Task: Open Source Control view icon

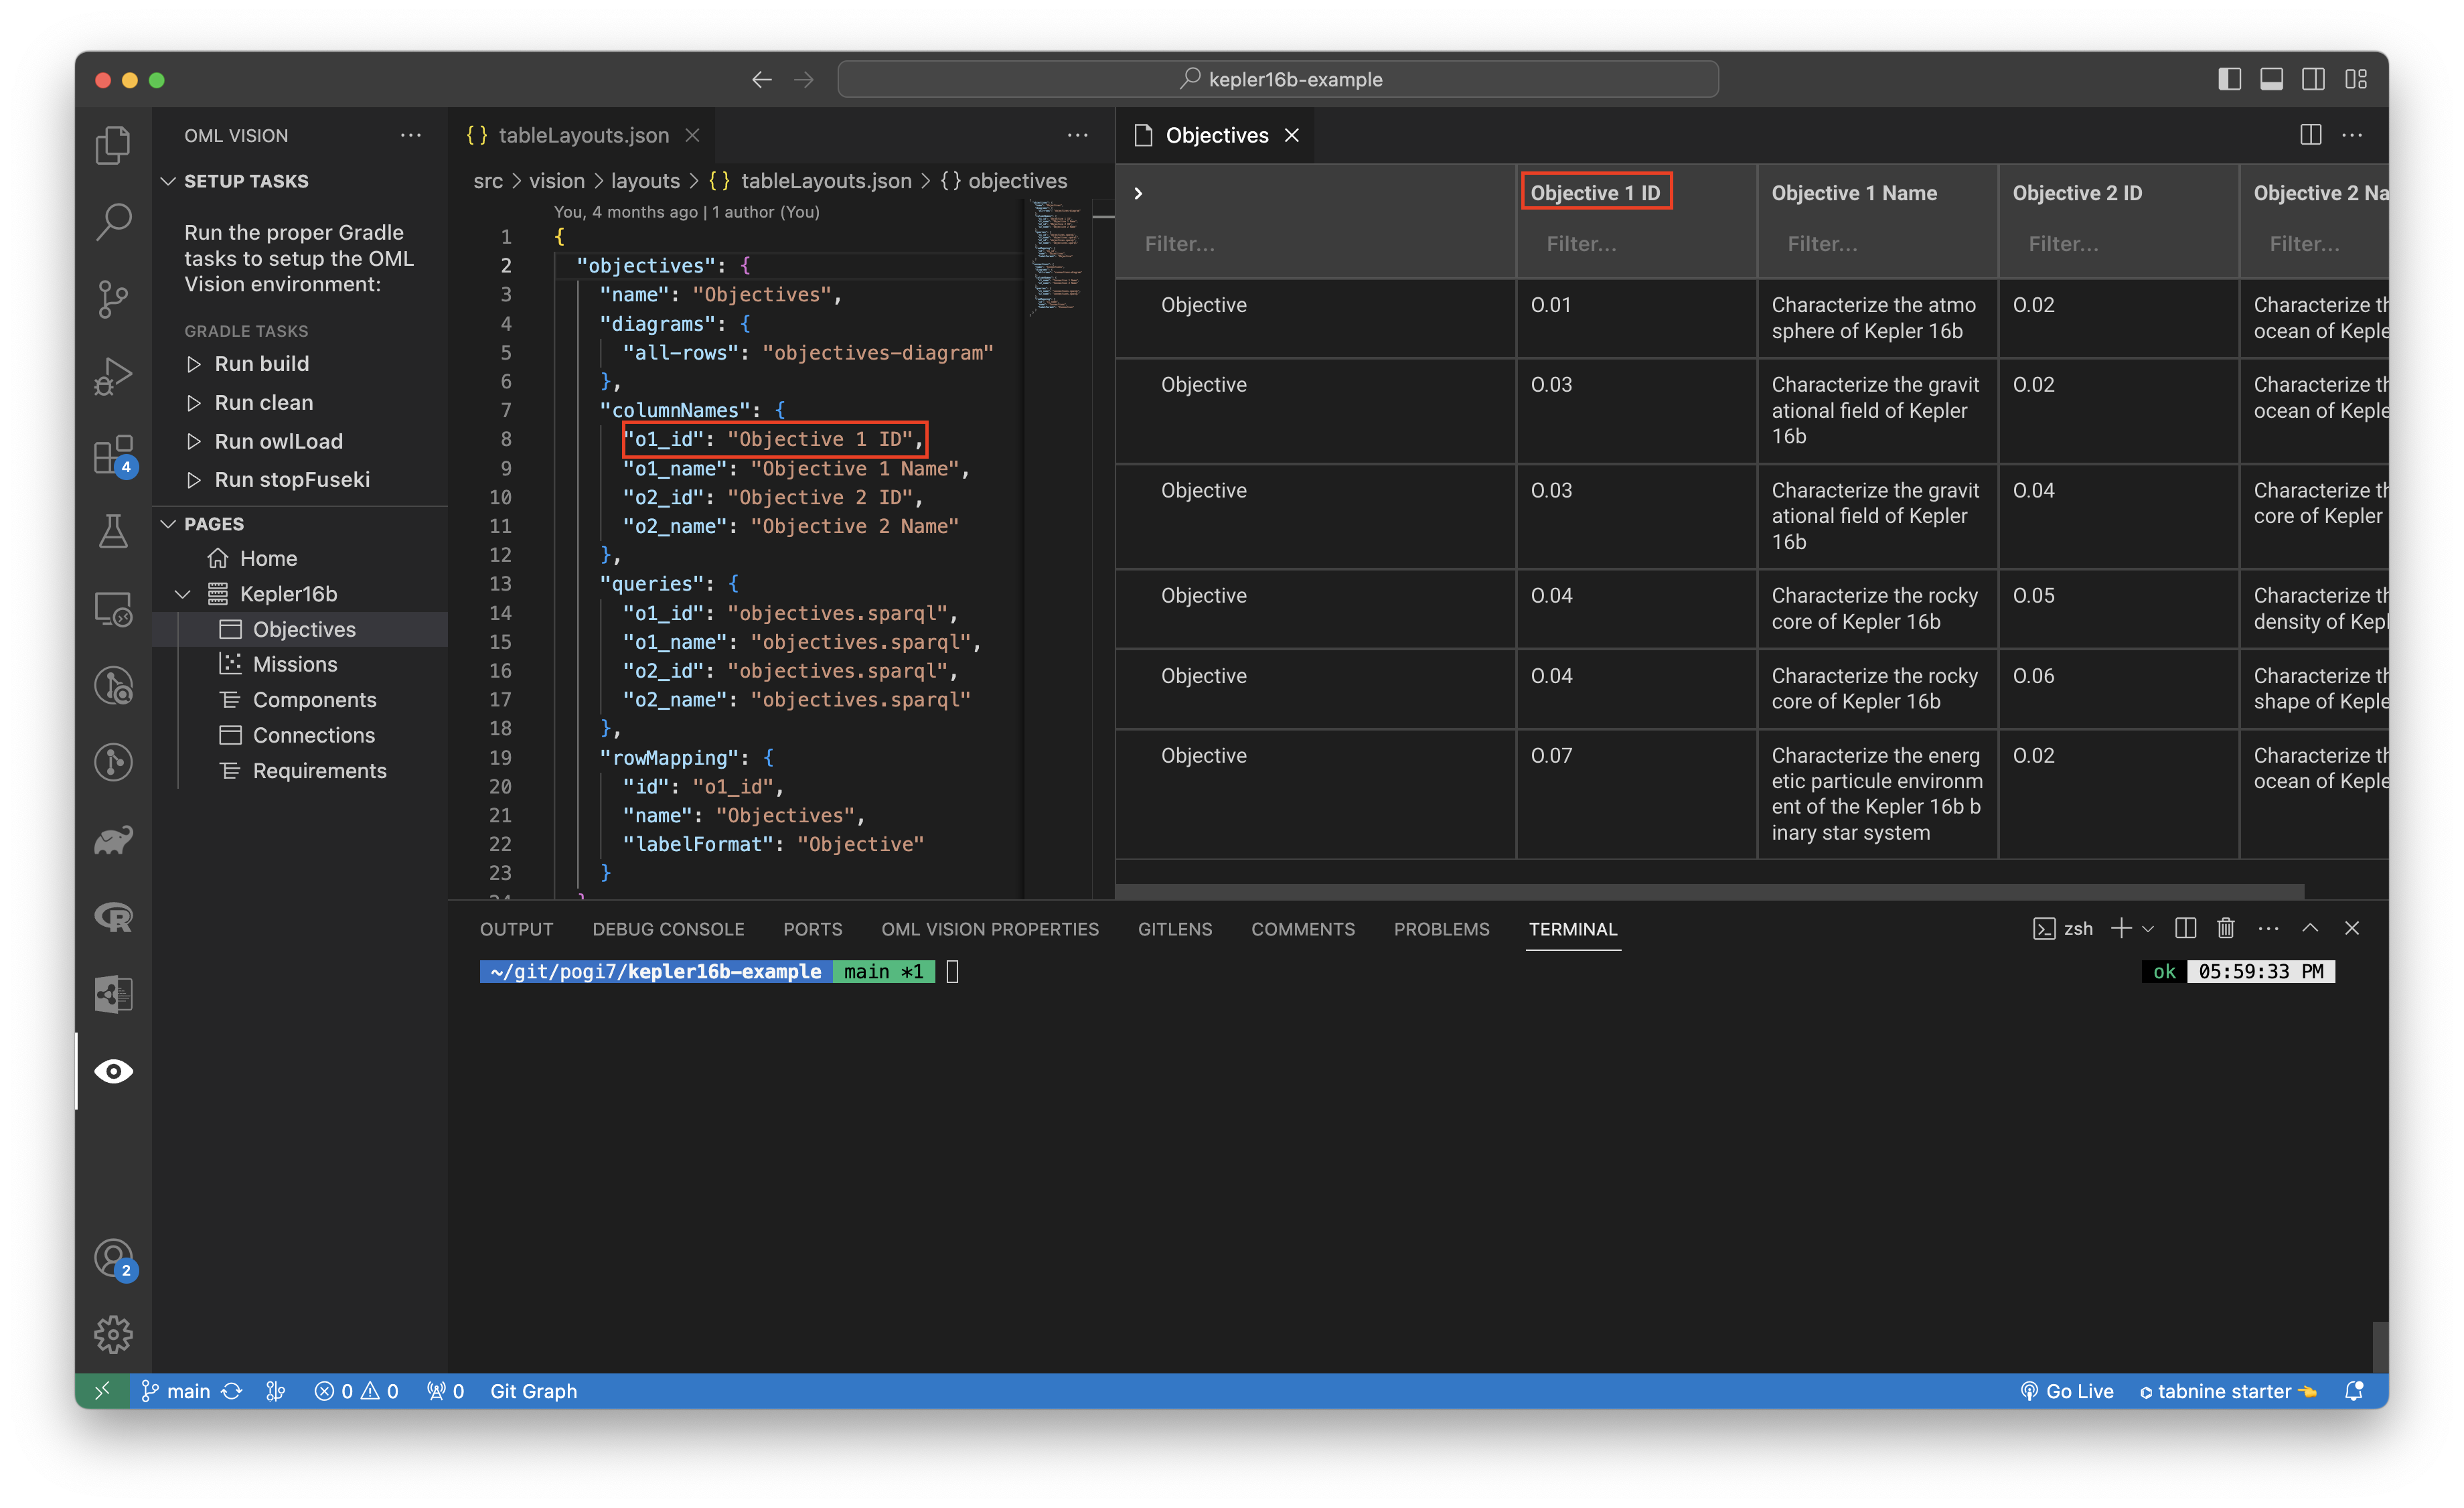Action: pos(113,299)
